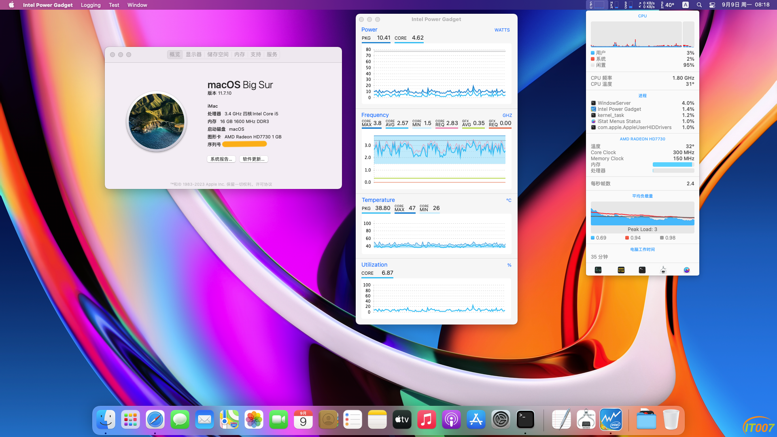The width and height of the screenshot is (777, 437).
Task: Click the SEN 40° sensor indicator
Action: (668, 5)
